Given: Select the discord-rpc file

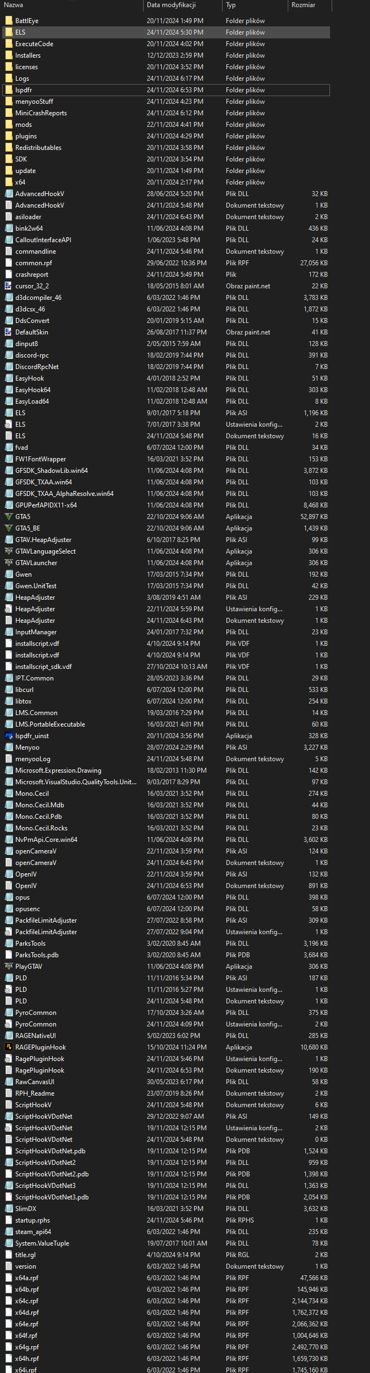Looking at the screenshot, I should coord(166,355).
